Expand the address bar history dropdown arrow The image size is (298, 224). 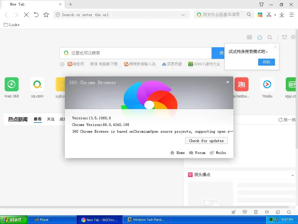183,15
